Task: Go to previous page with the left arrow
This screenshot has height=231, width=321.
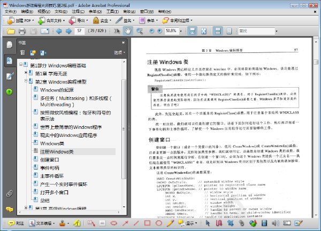Action: pyautogui.click(x=59, y=31)
